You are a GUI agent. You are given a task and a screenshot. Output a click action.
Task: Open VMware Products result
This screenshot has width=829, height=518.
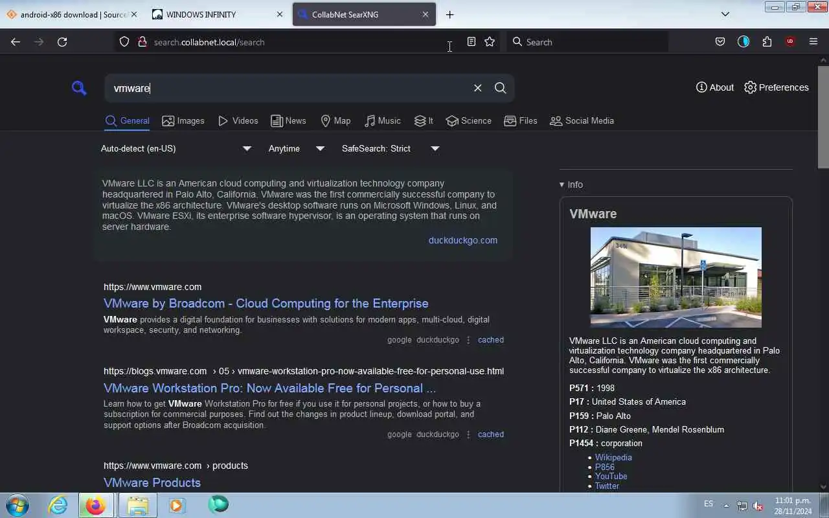152,482
